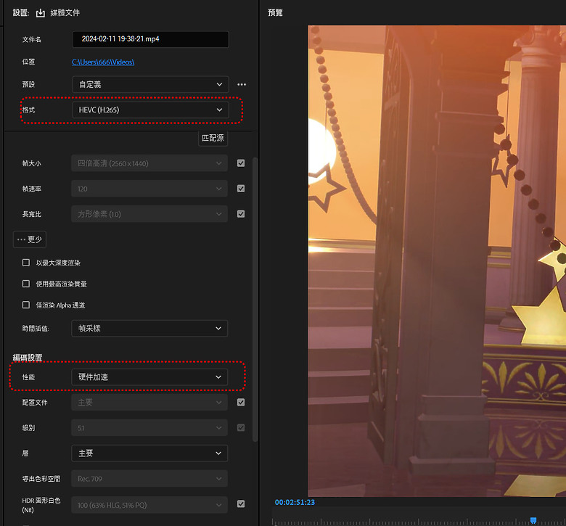The width and height of the screenshot is (566, 526).
Task: Click the blue playhead marker on timeline
Action: coord(533,520)
